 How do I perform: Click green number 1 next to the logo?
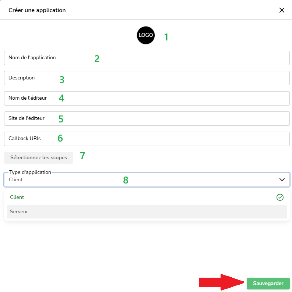pyautogui.click(x=166, y=37)
